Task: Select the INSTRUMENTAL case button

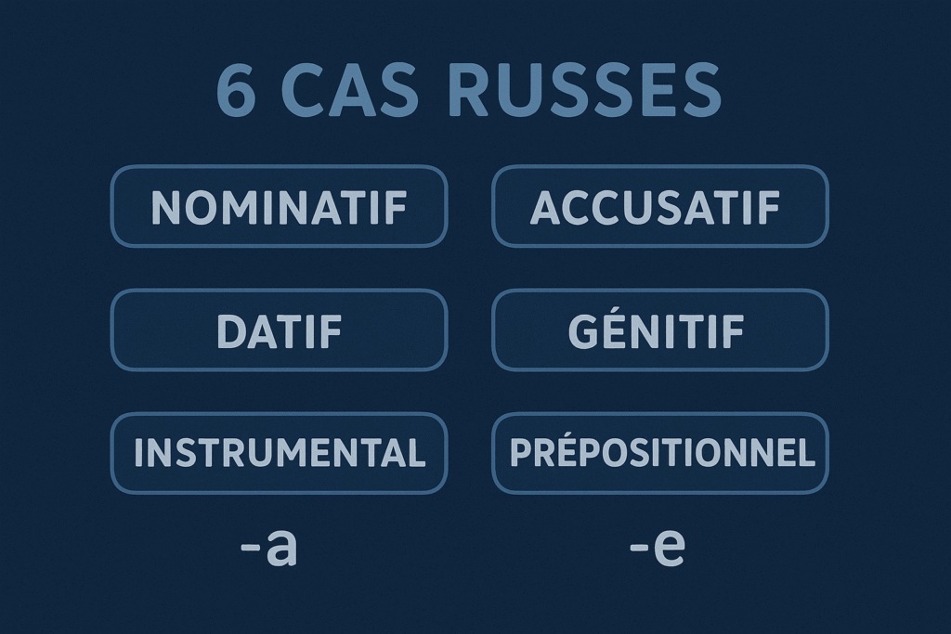Action: [x=279, y=453]
